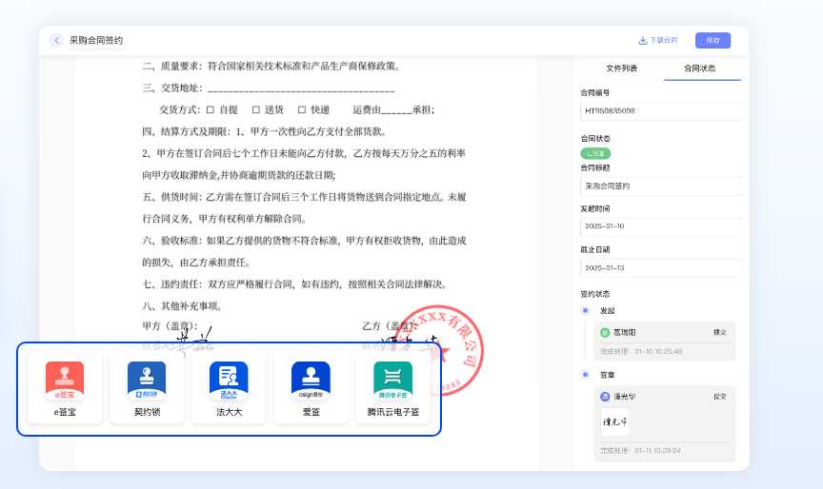Click the download icon next to 下载合同
The width and height of the screenshot is (823, 489).
point(643,41)
